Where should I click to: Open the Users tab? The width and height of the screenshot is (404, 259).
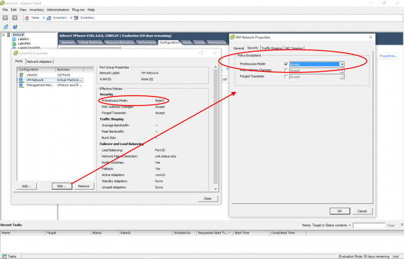tap(187, 43)
